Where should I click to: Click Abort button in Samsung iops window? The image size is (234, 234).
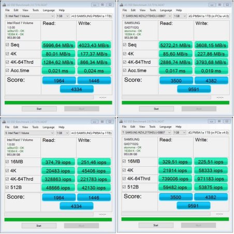point(198,225)
